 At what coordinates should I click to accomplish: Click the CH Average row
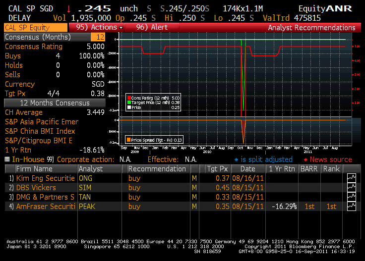point(55,112)
